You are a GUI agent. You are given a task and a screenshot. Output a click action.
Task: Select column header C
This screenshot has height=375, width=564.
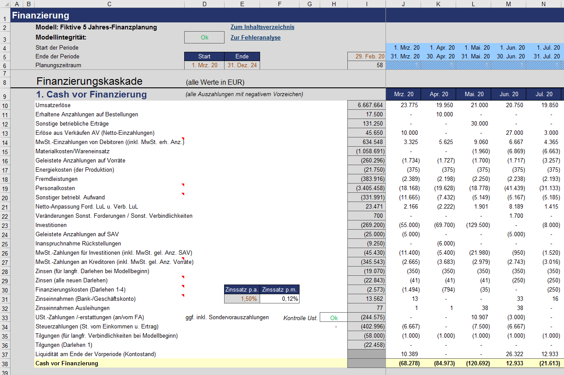[109, 4]
